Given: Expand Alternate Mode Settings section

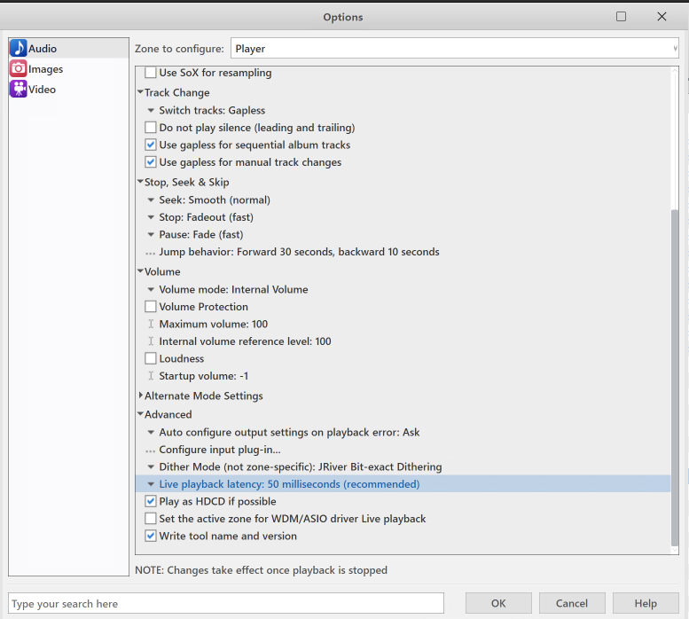Looking at the screenshot, I should pyautogui.click(x=141, y=396).
